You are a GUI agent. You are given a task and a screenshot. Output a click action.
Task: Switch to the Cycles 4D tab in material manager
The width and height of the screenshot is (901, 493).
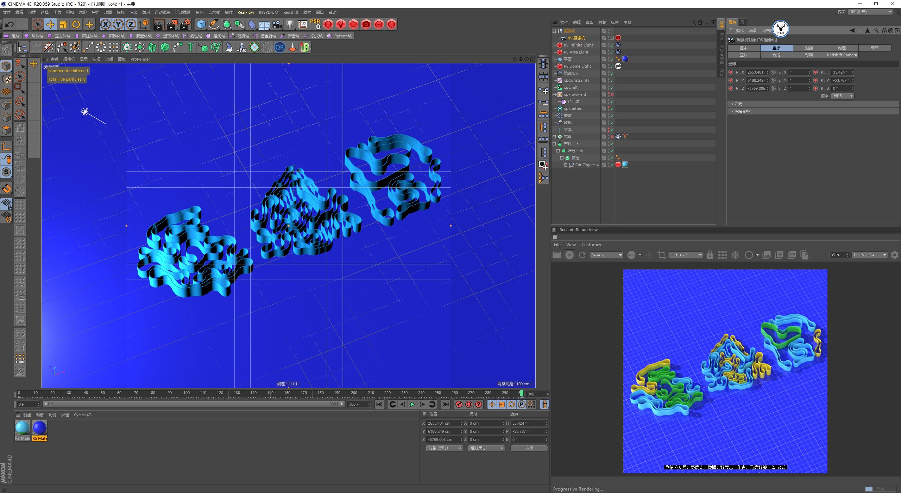[x=83, y=414]
